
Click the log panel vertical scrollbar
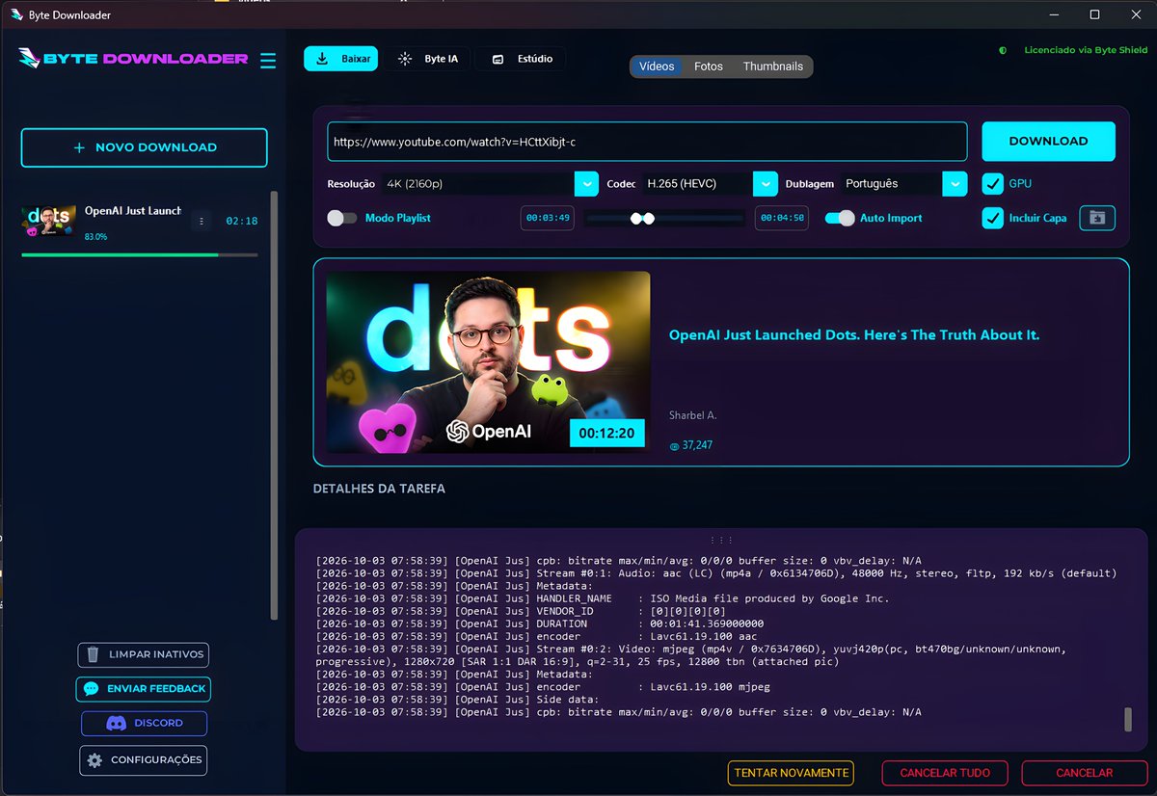(1127, 720)
